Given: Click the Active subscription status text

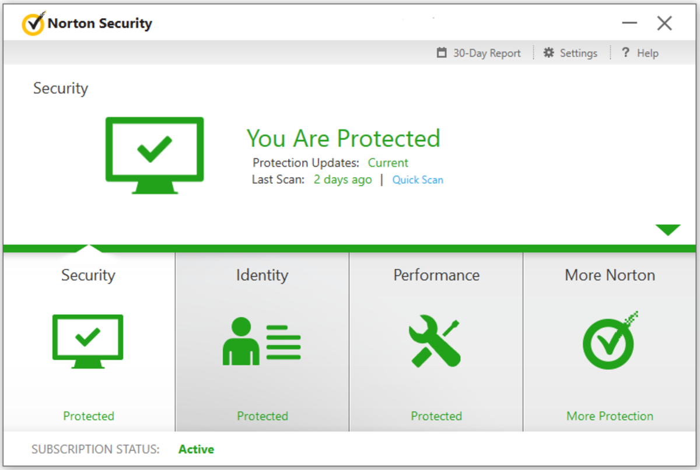Looking at the screenshot, I should (x=196, y=449).
